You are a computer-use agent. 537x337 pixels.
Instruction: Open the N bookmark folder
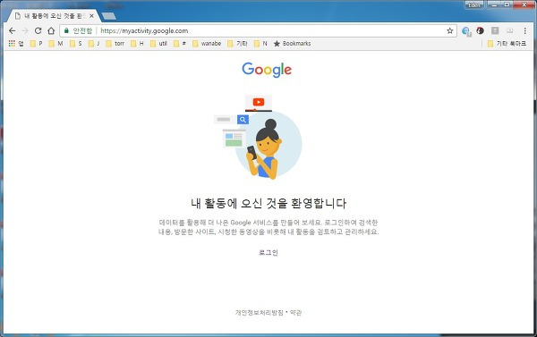[260, 44]
